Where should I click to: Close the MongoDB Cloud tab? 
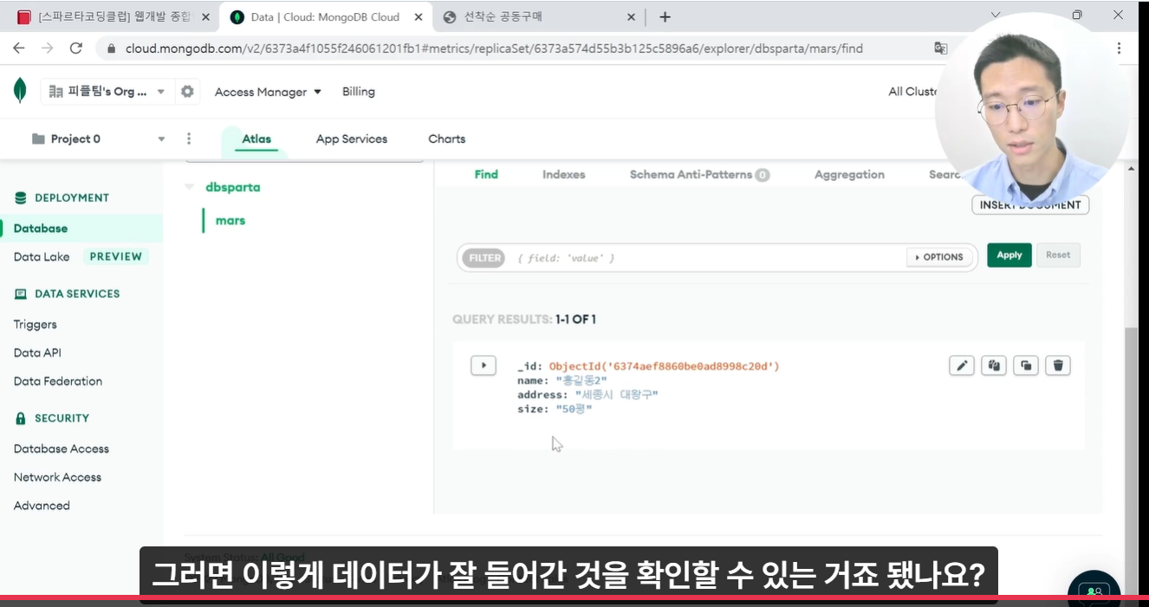(418, 17)
